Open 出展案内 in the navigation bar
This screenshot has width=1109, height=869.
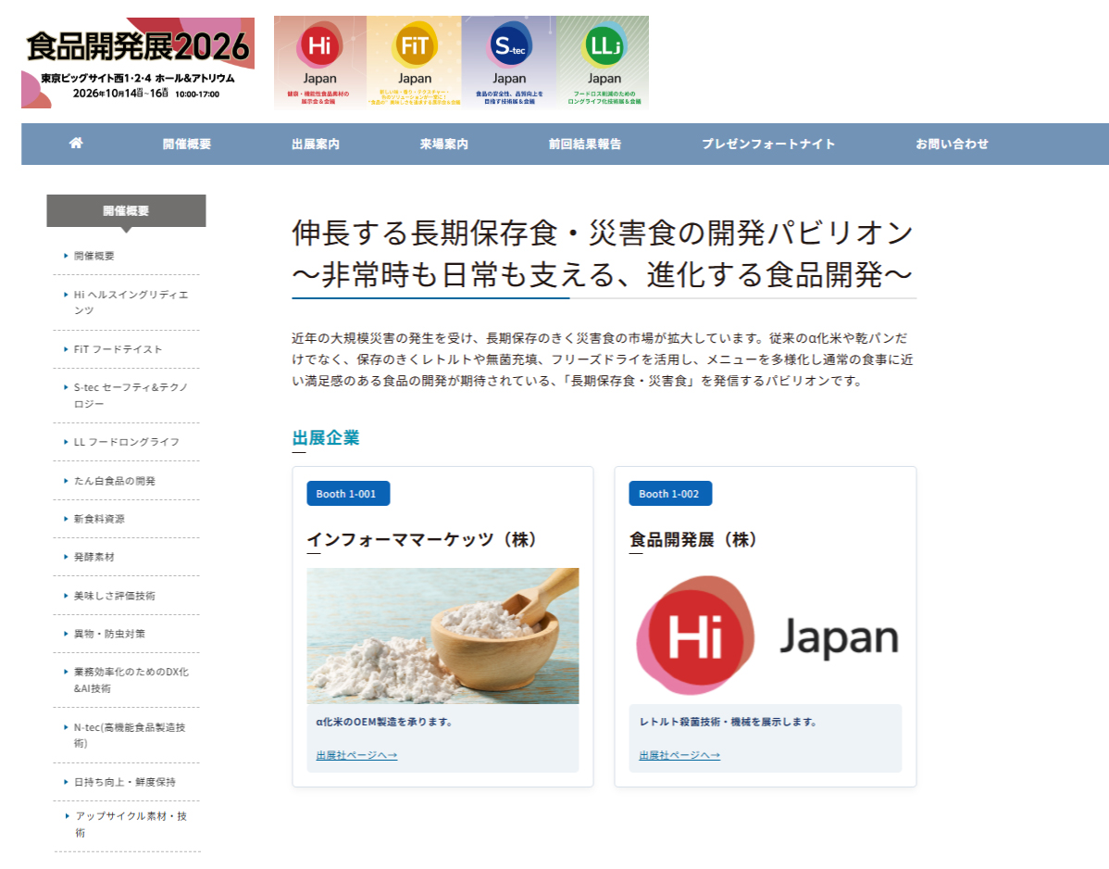(316, 144)
